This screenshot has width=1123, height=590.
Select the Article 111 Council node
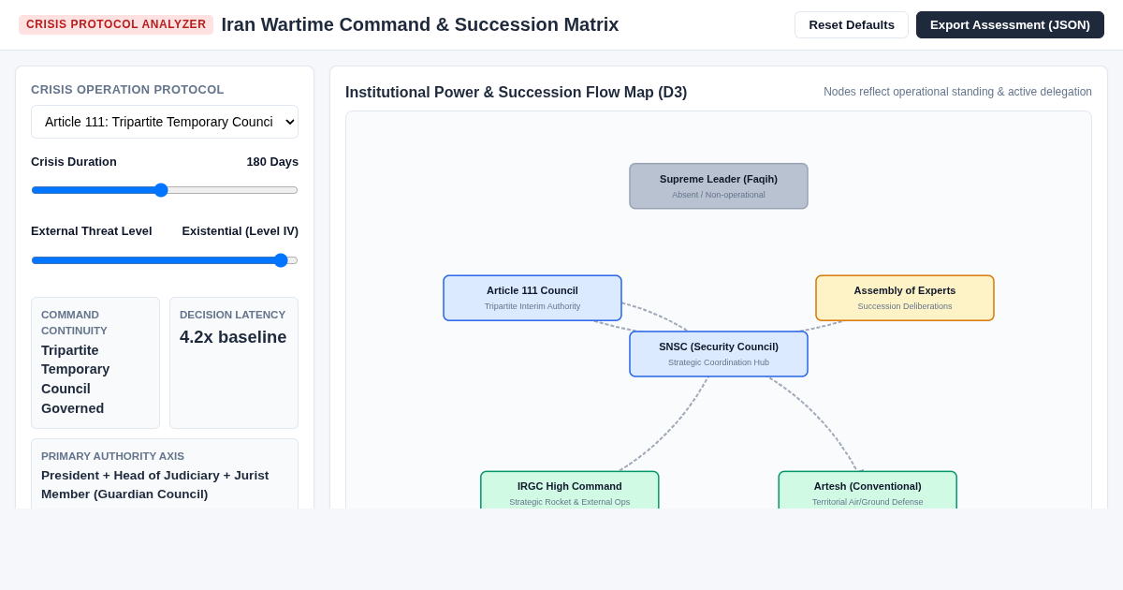pyautogui.click(x=532, y=298)
